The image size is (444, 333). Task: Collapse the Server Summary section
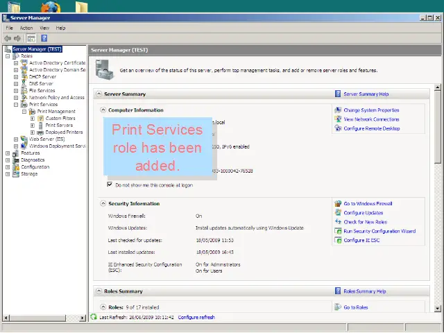click(99, 94)
